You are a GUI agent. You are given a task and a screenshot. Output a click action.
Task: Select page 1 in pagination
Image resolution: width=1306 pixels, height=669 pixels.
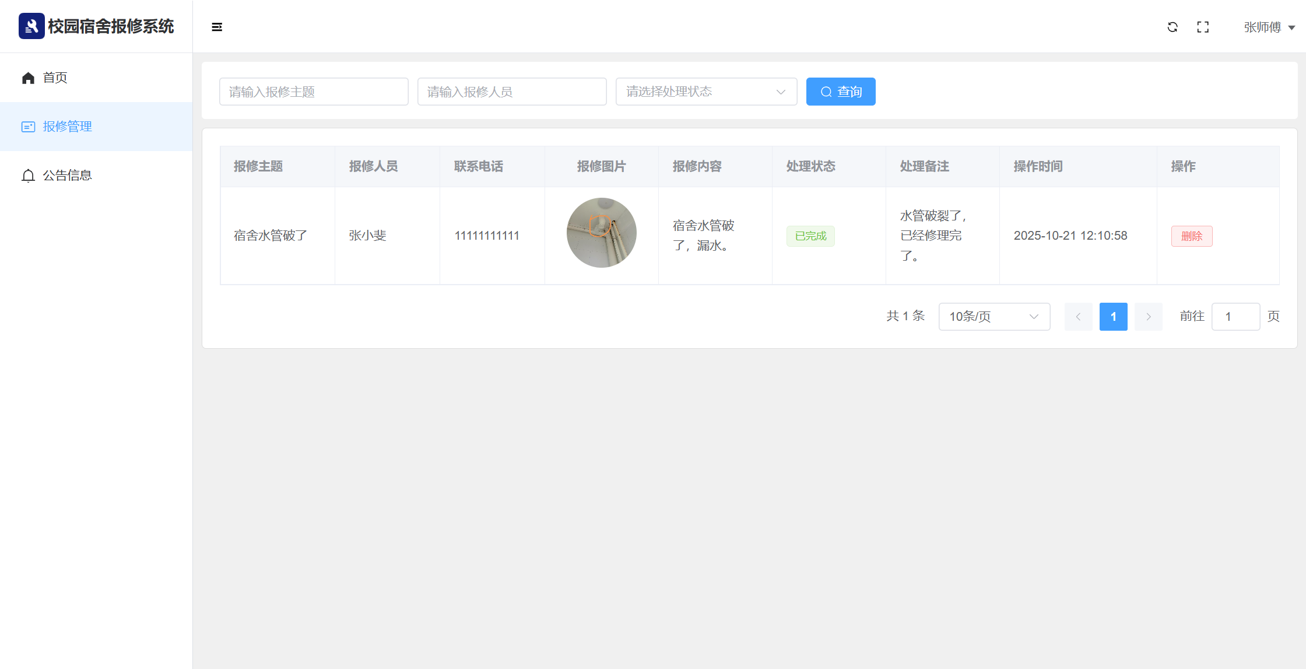tap(1113, 316)
